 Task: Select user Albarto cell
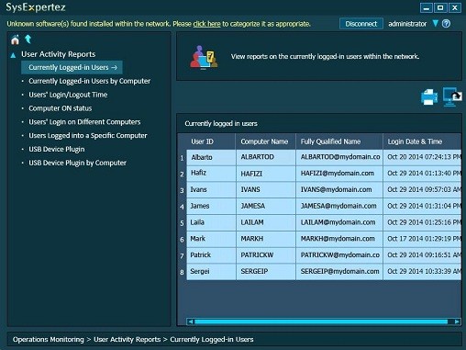pyautogui.click(x=211, y=157)
